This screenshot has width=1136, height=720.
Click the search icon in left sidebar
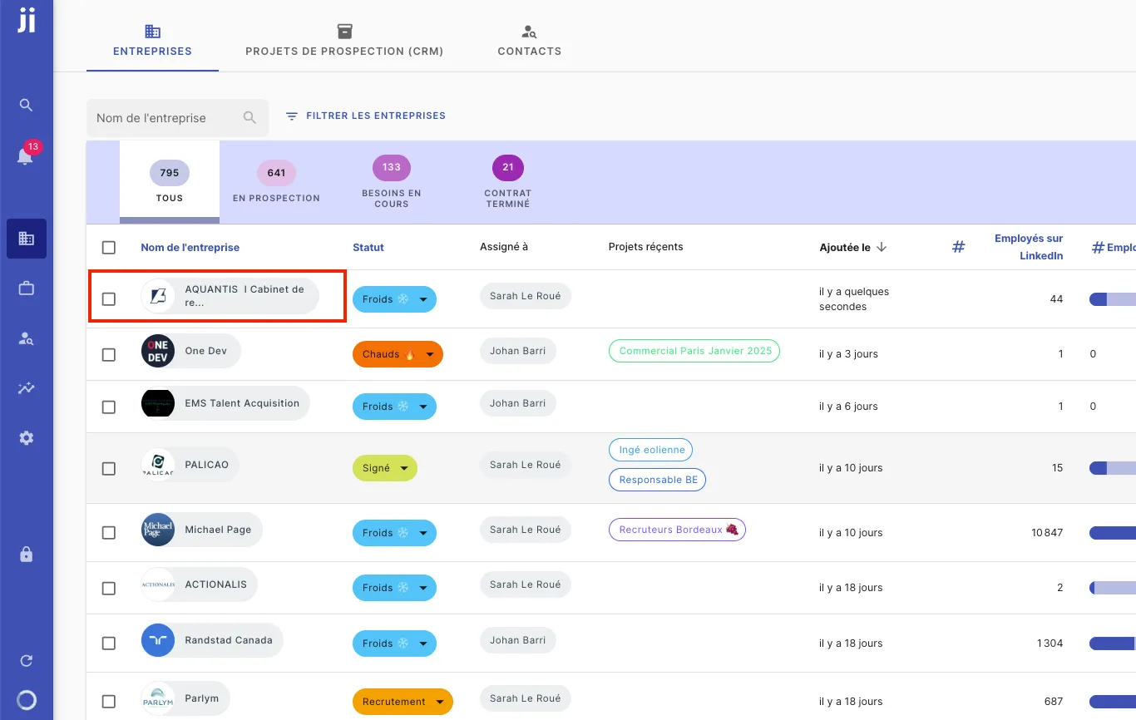26,105
